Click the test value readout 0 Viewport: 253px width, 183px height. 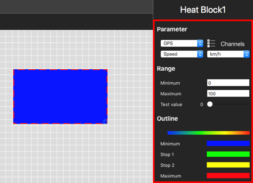[x=201, y=104]
